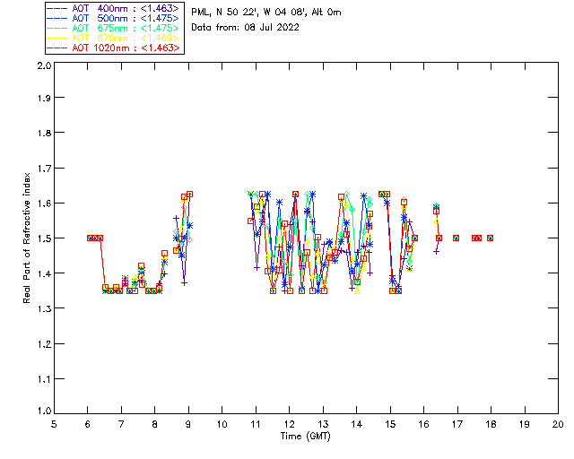Click the x-axis label 12
This screenshot has height=459, width=574.
pyautogui.click(x=289, y=424)
